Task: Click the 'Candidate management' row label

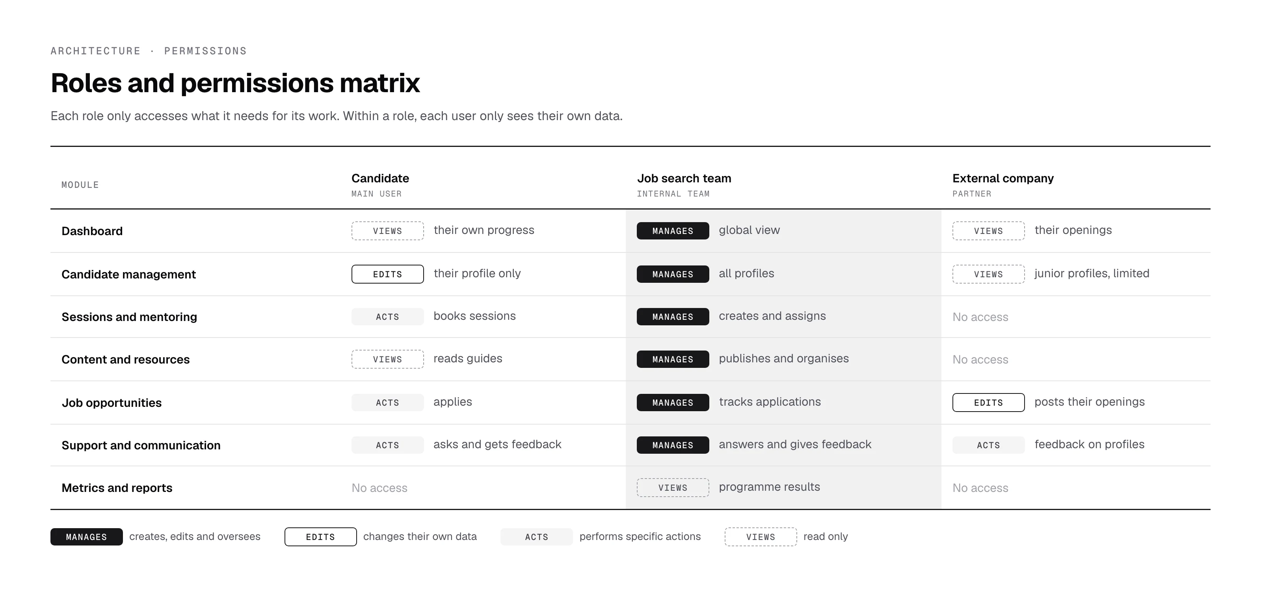Action: 129,275
